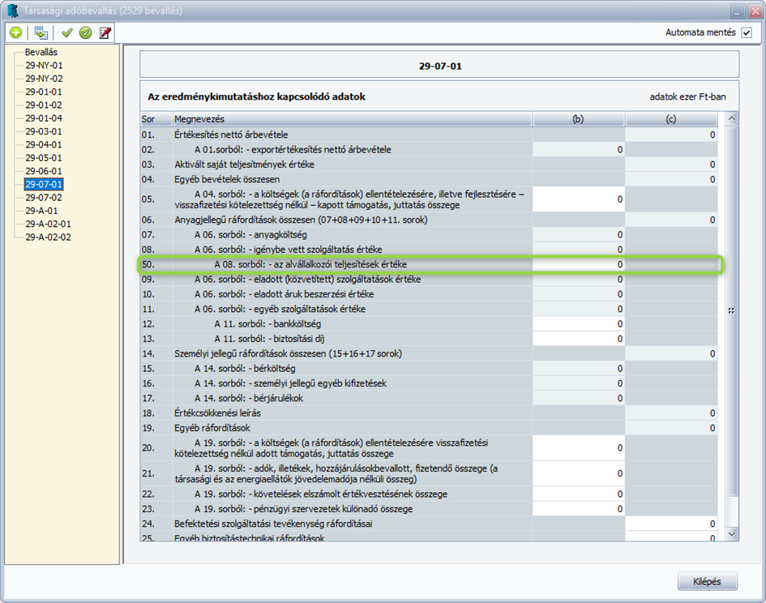Open the 29-03-01 sheet
The height and width of the screenshot is (603, 766).
click(44, 131)
